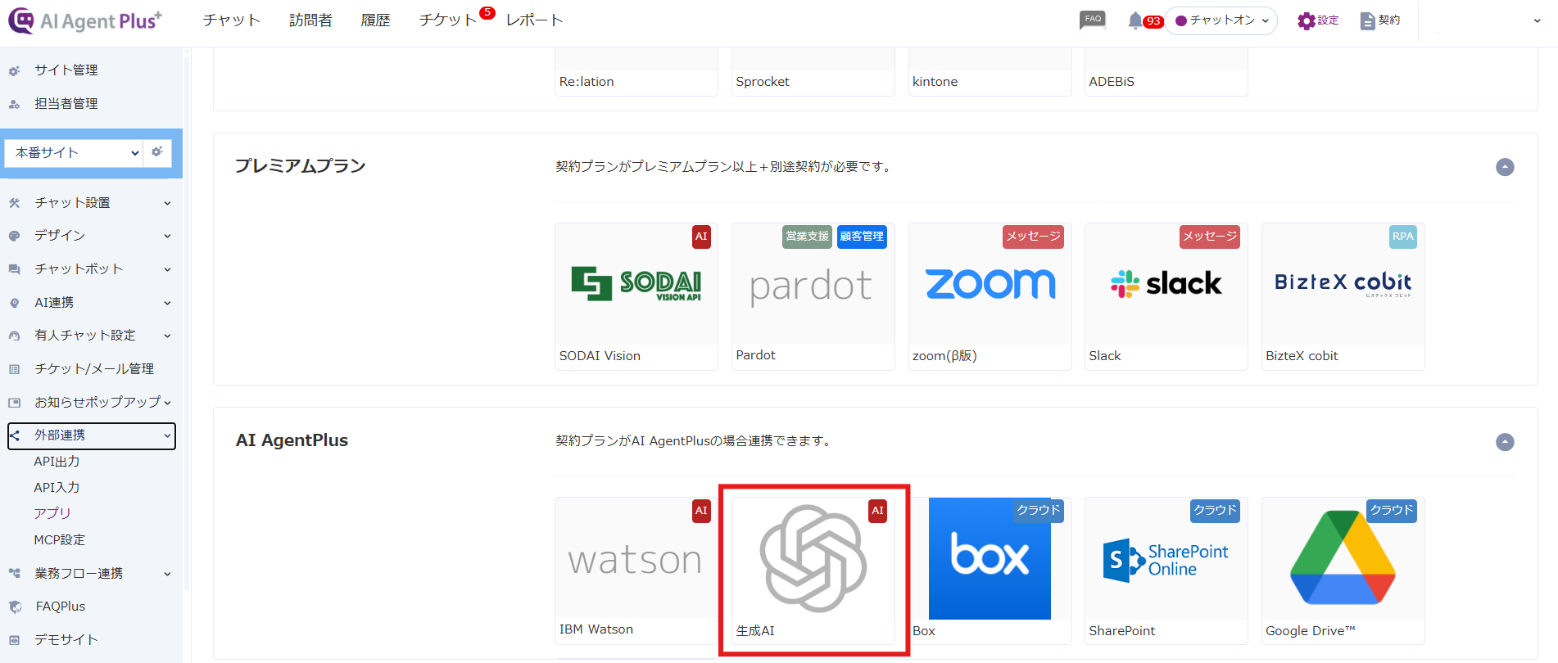The height and width of the screenshot is (663, 1558).
Task: Click the site settings gear beside 本番サイト
Action: [x=157, y=152]
